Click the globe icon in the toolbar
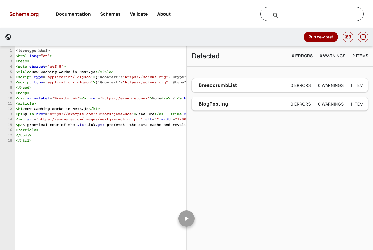This screenshot has height=250, width=373. pos(8,37)
